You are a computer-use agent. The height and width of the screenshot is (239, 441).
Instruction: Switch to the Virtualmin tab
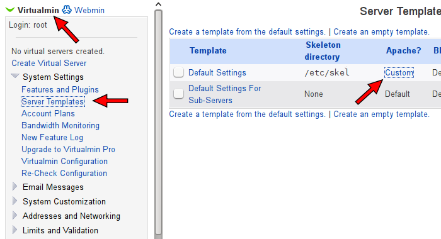[38, 11]
